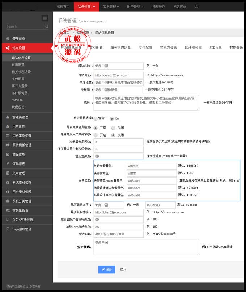Expand the 案例管理 dropdown in top navigation
Image resolution: width=246 pixels, height=292 pixels.
click(x=111, y=7)
